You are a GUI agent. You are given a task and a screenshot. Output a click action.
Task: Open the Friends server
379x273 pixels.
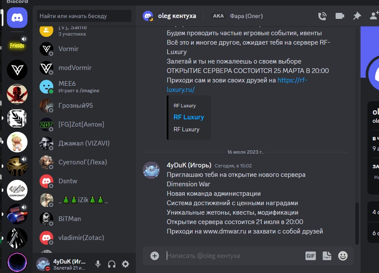click(17, 46)
